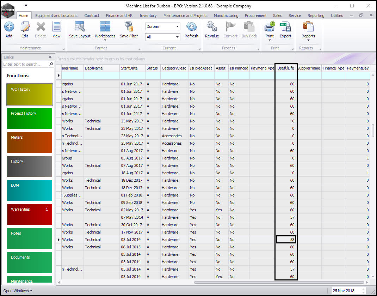Screen dimensions: 377x296
Task: Pin the Links panel
Action: 50,57
